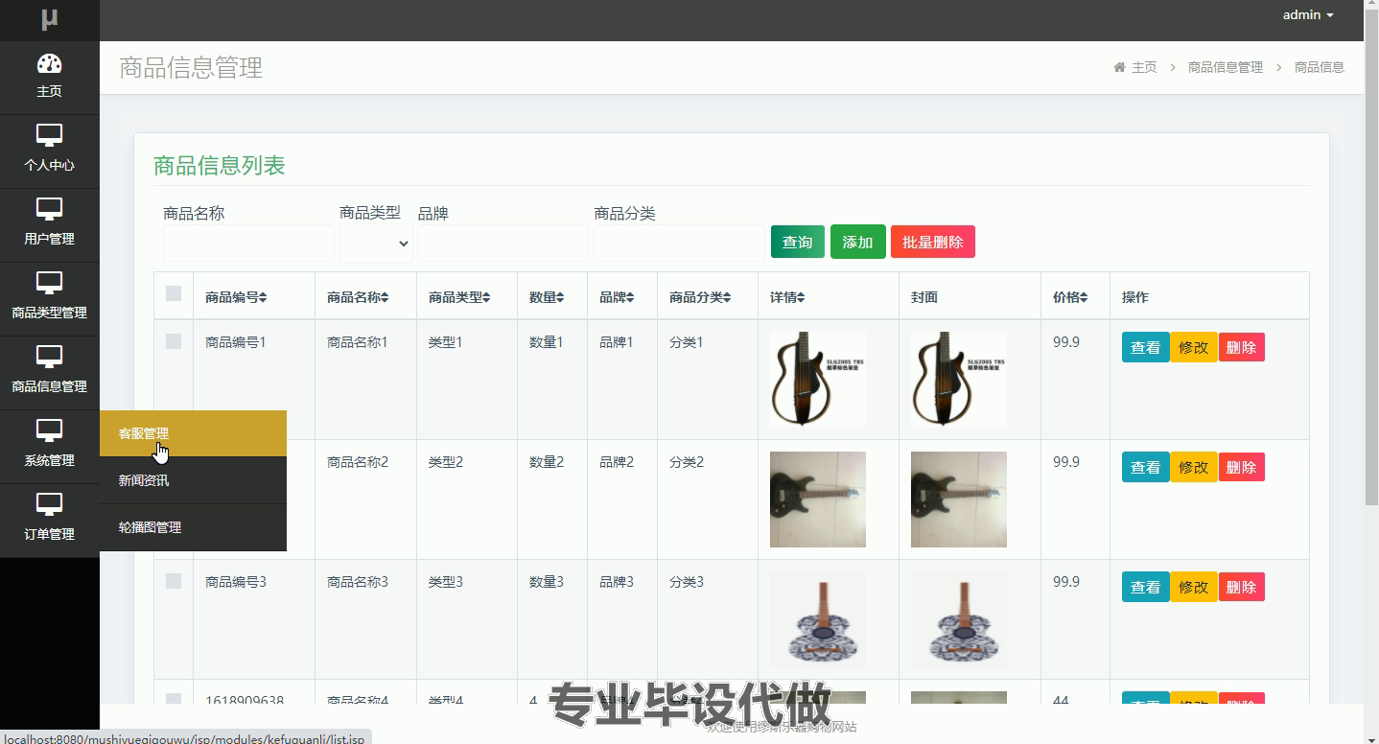Sort by 商品名称 column arrows
The height and width of the screenshot is (744, 1379).
[x=385, y=298]
